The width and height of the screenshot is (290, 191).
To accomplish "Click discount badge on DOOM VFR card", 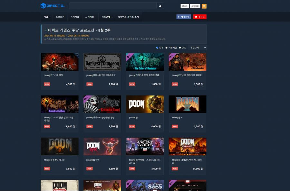I will point(90,169).
